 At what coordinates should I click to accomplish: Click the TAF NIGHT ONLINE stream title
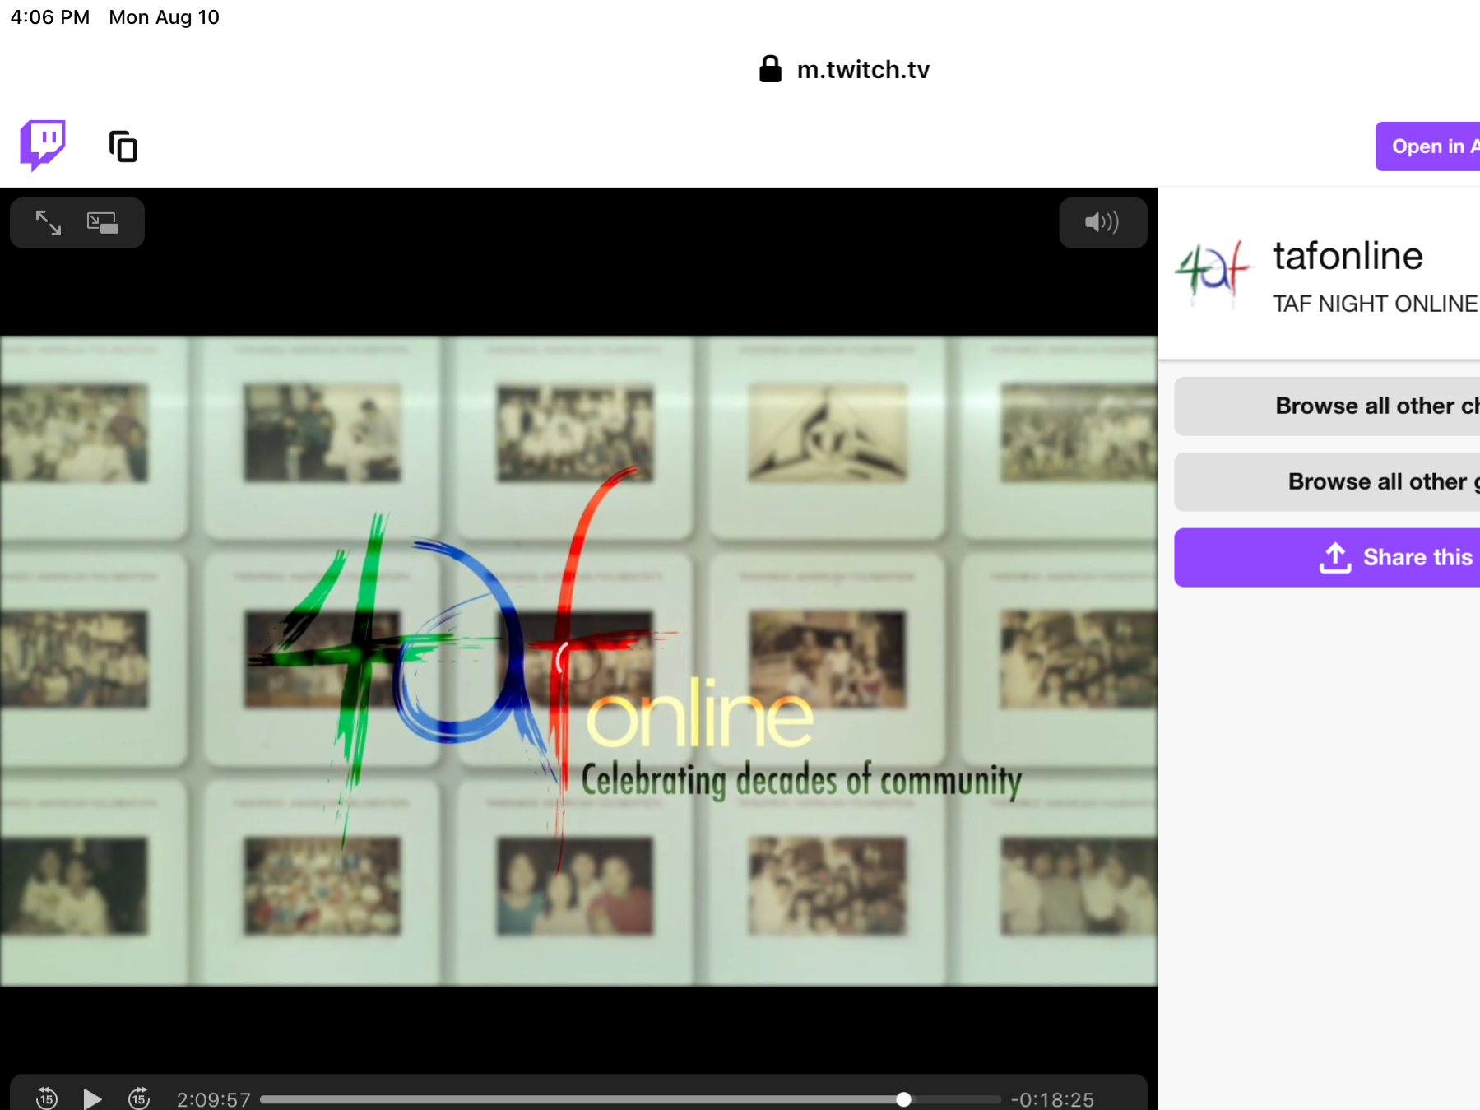tap(1375, 304)
